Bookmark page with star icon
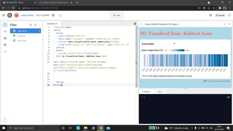The image size is (233, 131). [x=214, y=8]
